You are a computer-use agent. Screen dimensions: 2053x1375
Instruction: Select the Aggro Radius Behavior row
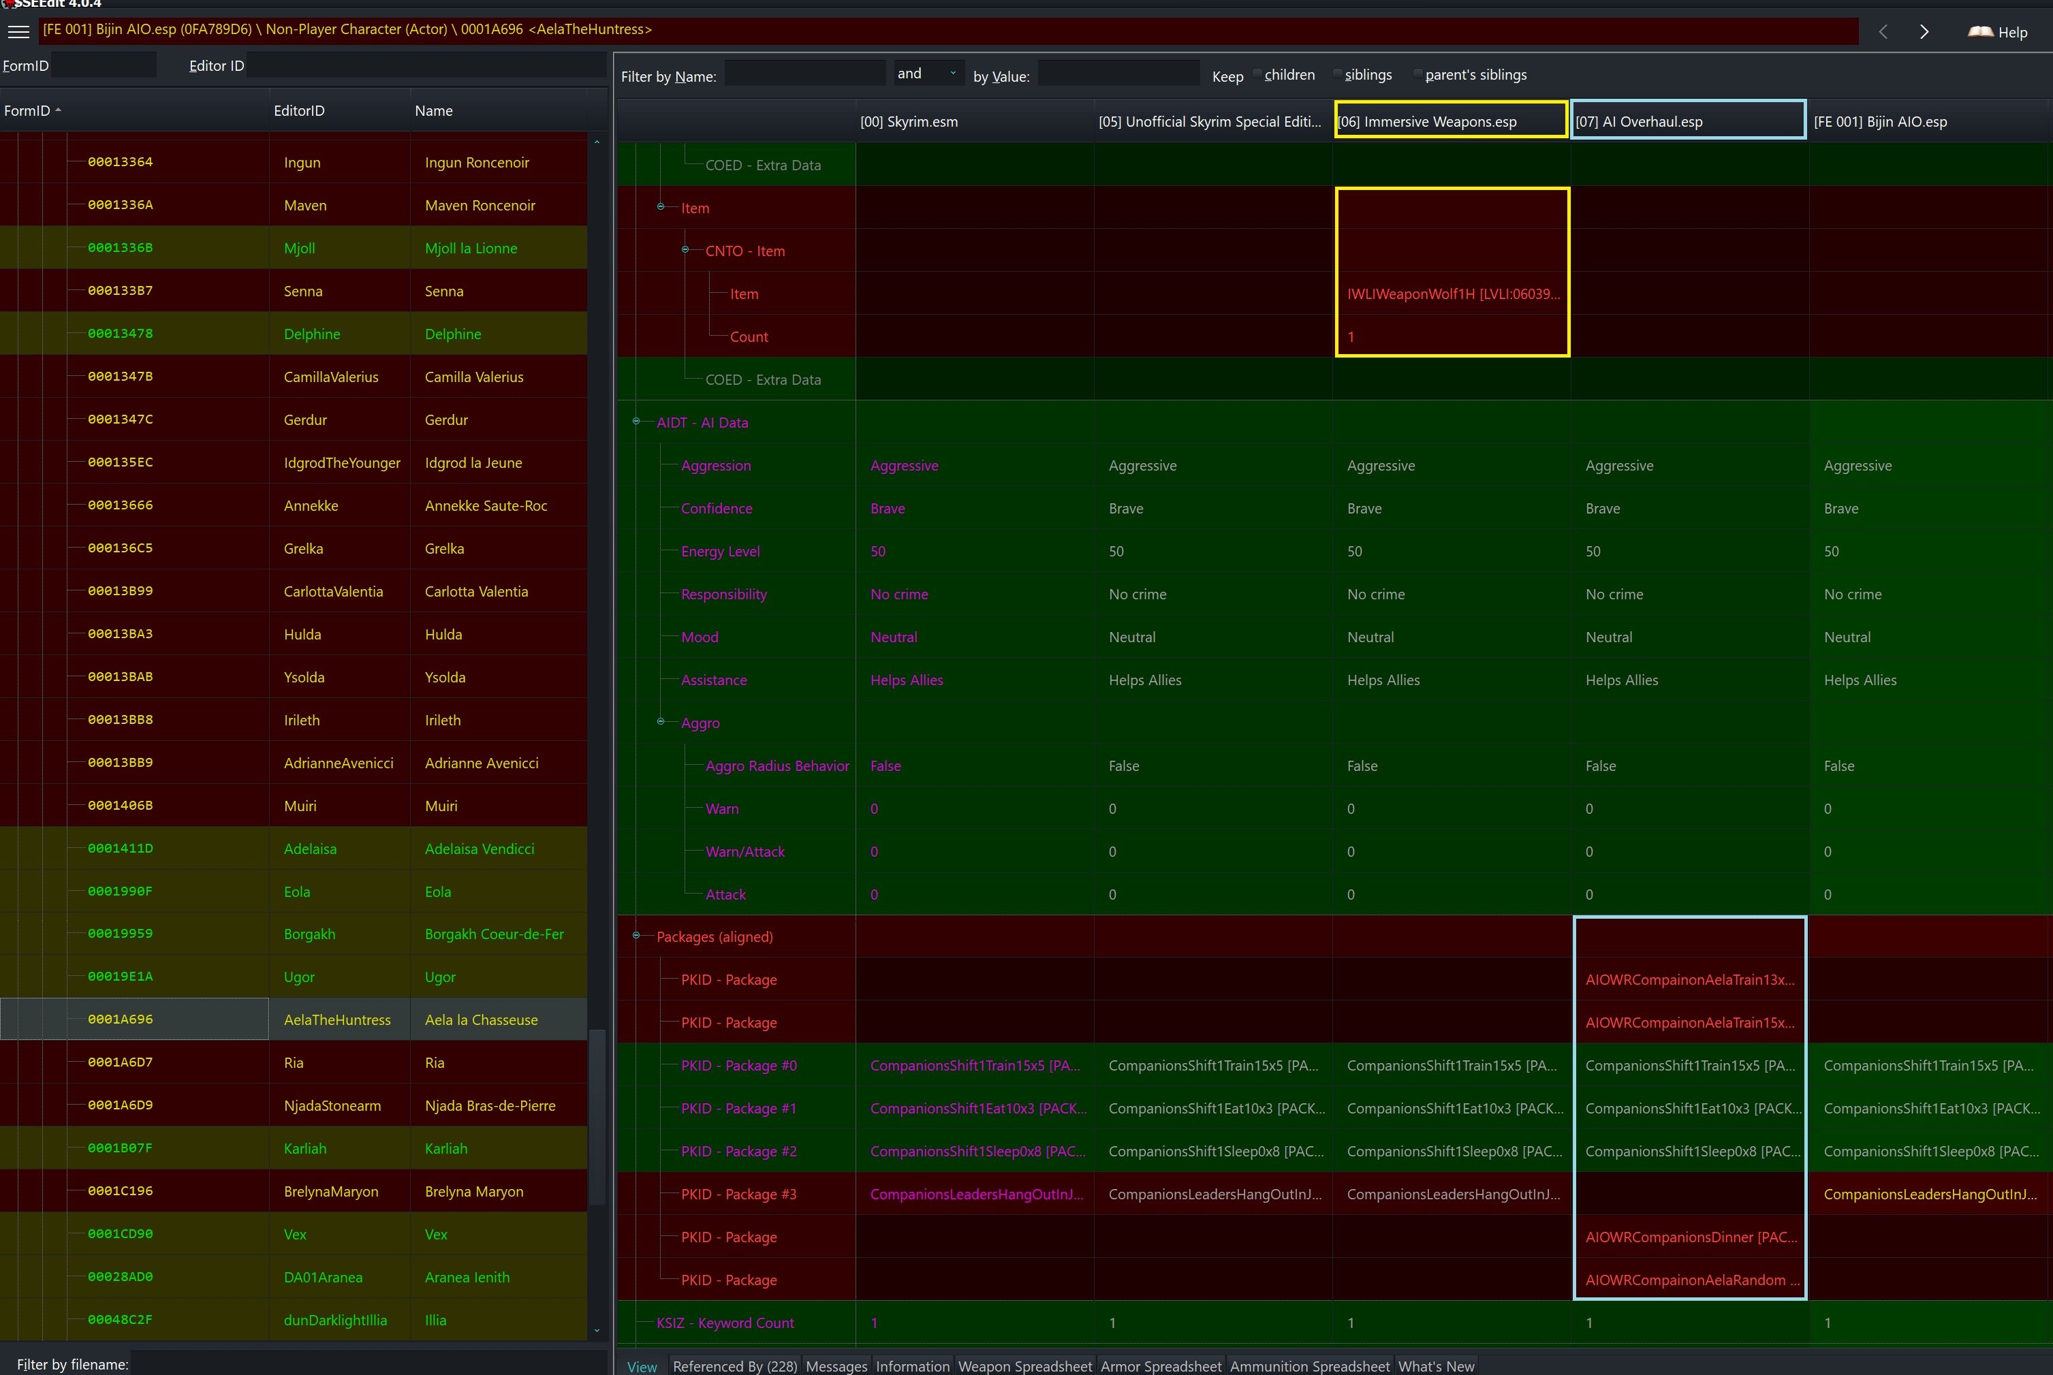(x=1335, y=765)
